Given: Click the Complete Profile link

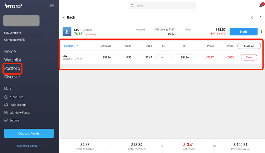Looking at the screenshot, I should [15, 40].
